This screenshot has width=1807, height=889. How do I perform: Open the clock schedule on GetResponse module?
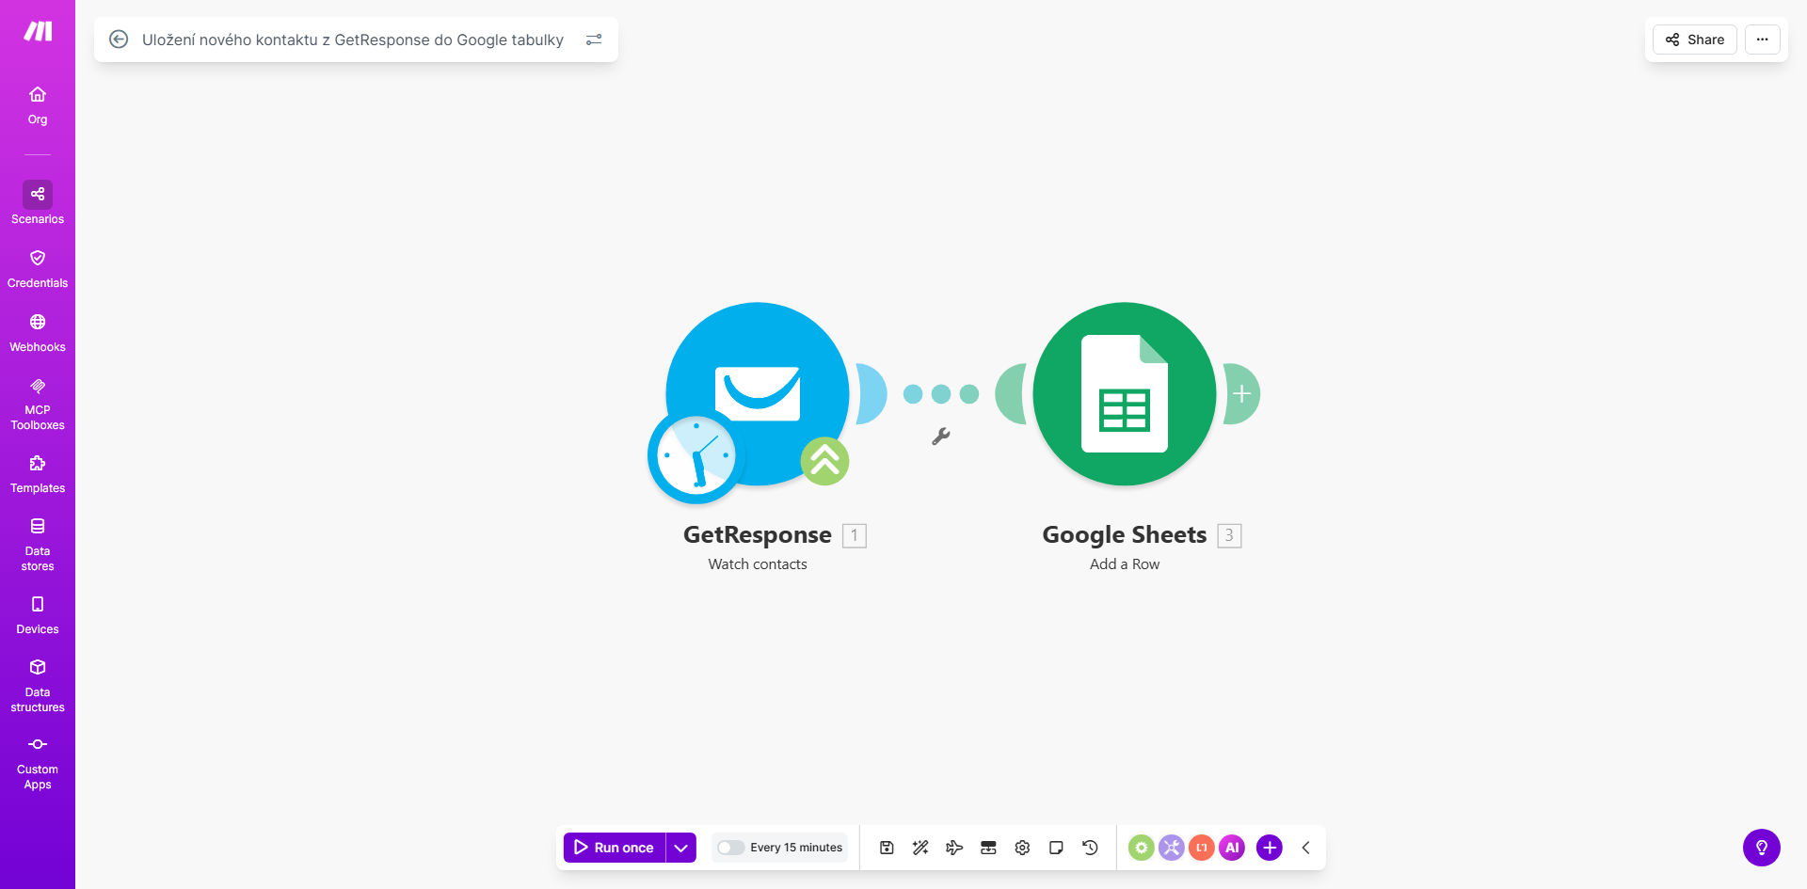coord(696,455)
